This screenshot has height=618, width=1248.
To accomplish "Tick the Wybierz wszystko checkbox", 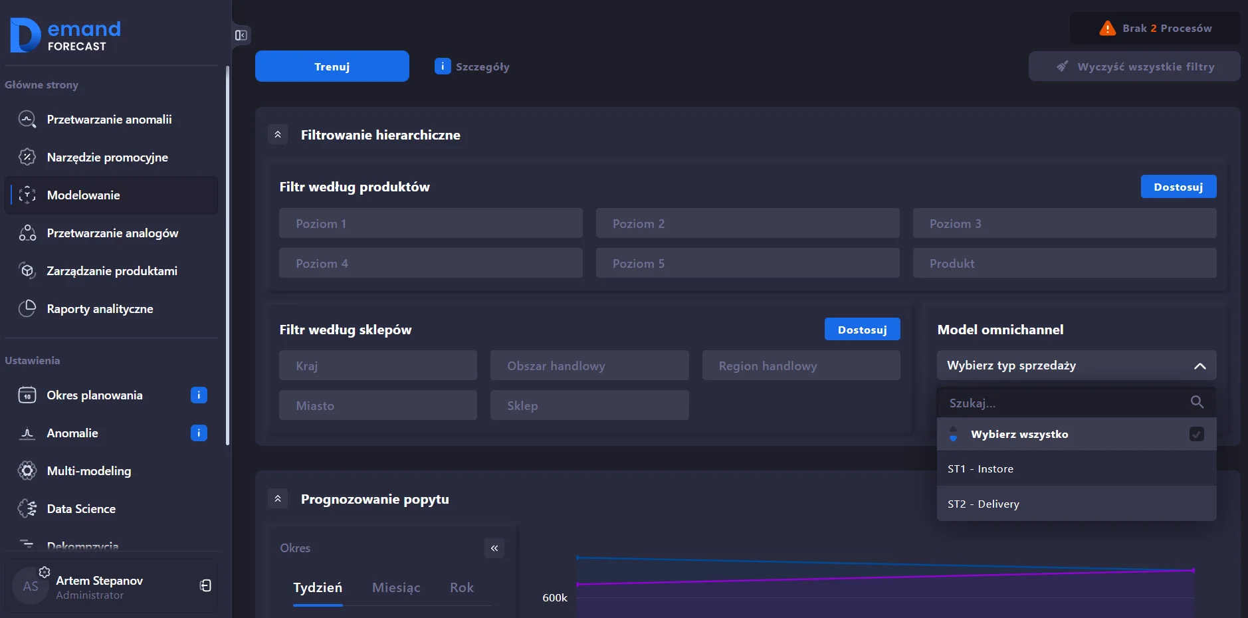I will [1196, 435].
